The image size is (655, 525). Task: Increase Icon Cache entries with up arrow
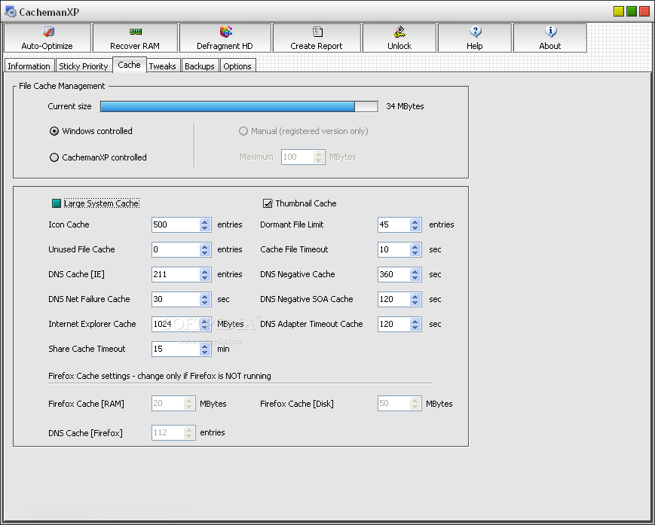205,221
